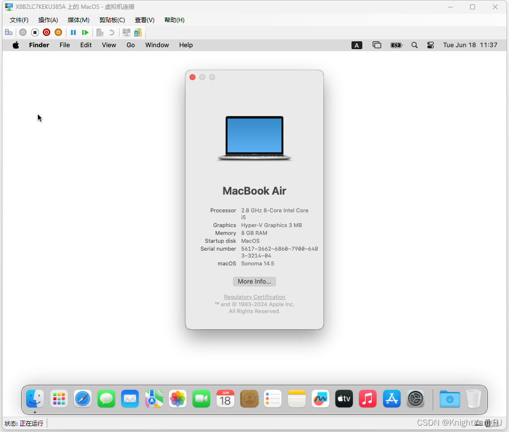
Task: Open App Store from the Dock
Action: pyautogui.click(x=392, y=399)
